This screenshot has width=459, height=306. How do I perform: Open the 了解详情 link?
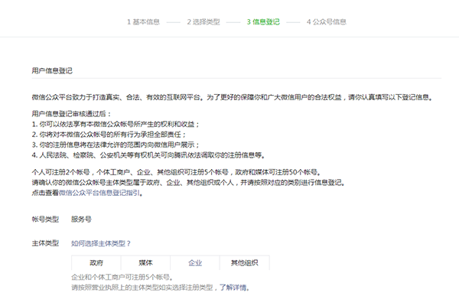tap(233, 288)
